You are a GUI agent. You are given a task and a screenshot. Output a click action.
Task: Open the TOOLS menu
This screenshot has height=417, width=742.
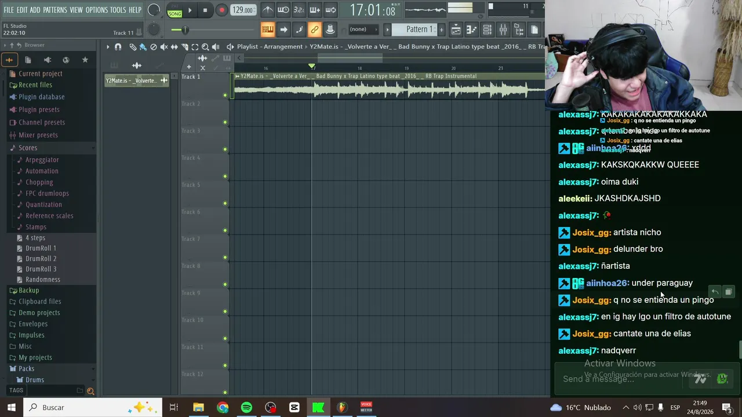pyautogui.click(x=118, y=10)
